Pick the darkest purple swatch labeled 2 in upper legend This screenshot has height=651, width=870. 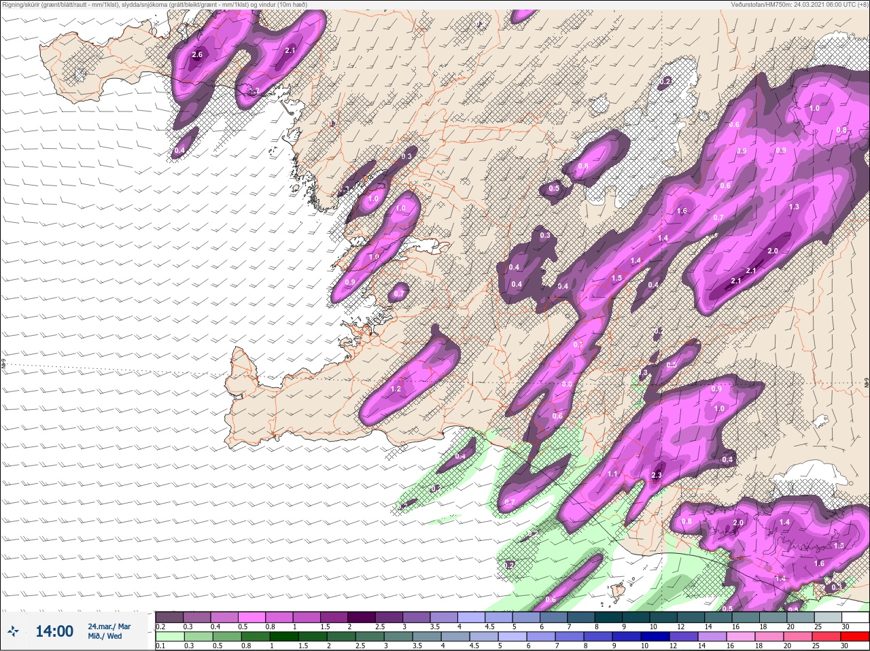(362, 617)
